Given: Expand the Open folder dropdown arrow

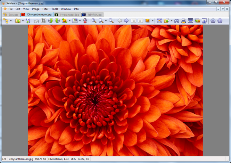Looking at the screenshot, I should 23,21.
